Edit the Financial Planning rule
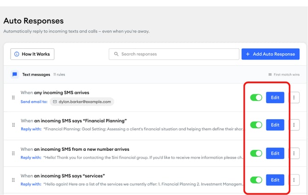Viewport: 308px width, 195px height. (x=275, y=125)
